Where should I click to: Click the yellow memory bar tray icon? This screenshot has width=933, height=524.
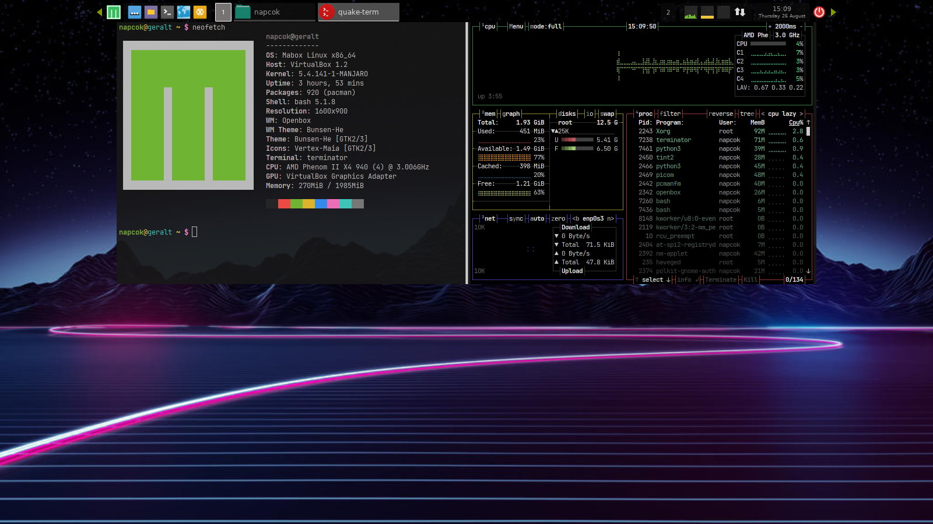pos(707,12)
